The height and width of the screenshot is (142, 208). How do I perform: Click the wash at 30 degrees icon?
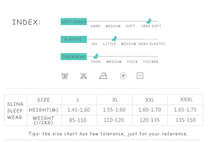[x=65, y=76]
